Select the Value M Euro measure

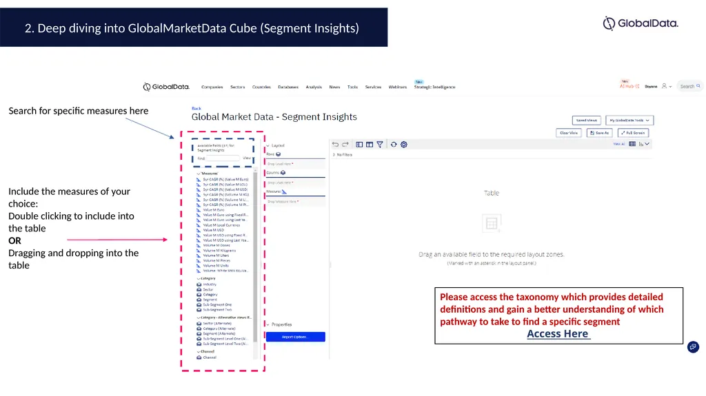click(214, 210)
